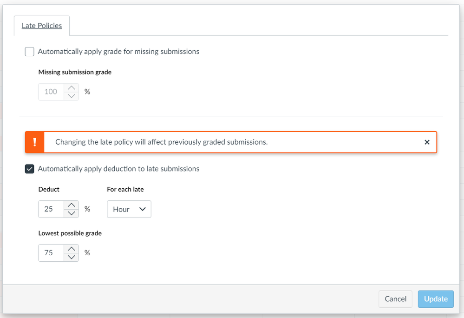
Task: Increase the Lowest possible grade value
Action: (x=71, y=249)
